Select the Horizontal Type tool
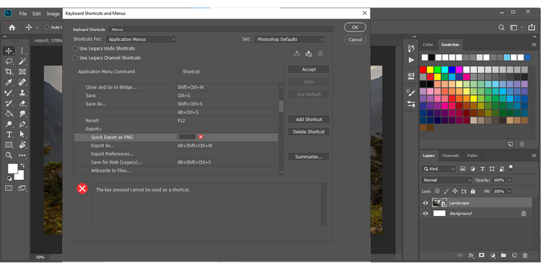The width and height of the screenshot is (541, 270). point(9,135)
